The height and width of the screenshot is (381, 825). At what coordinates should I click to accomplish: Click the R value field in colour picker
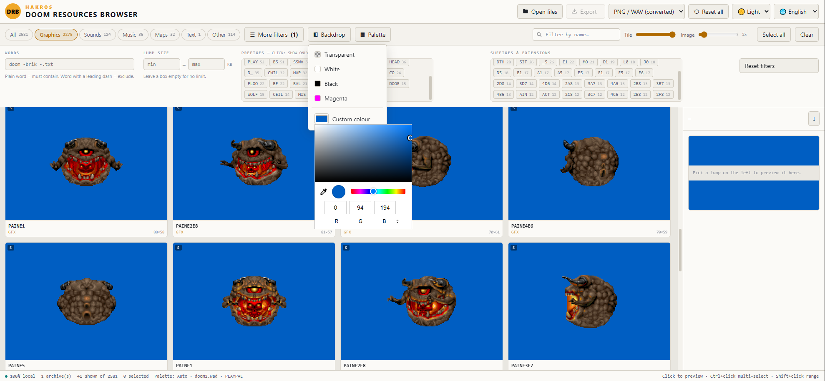335,208
